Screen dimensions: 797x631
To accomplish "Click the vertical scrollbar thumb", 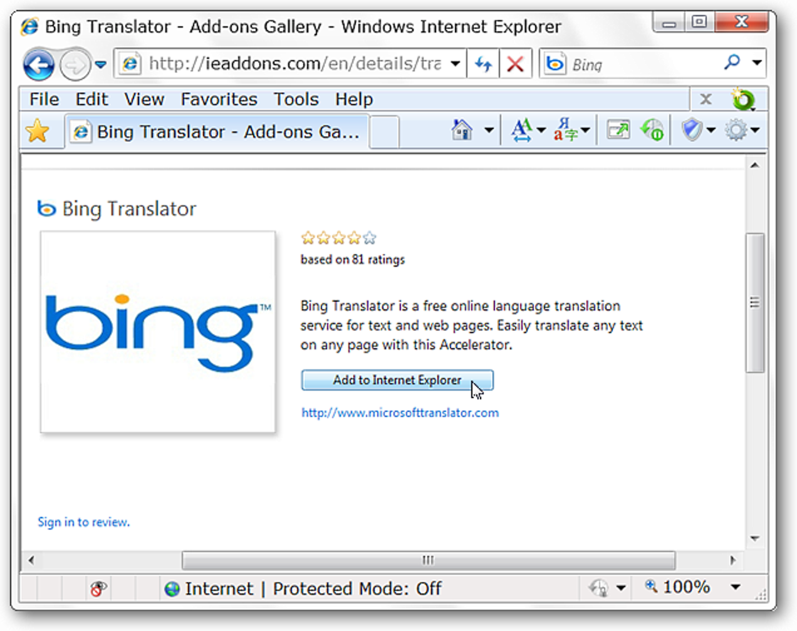I will [x=754, y=302].
